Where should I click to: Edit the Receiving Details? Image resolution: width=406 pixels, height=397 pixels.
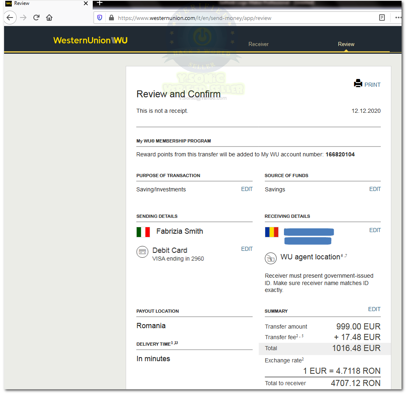click(375, 230)
